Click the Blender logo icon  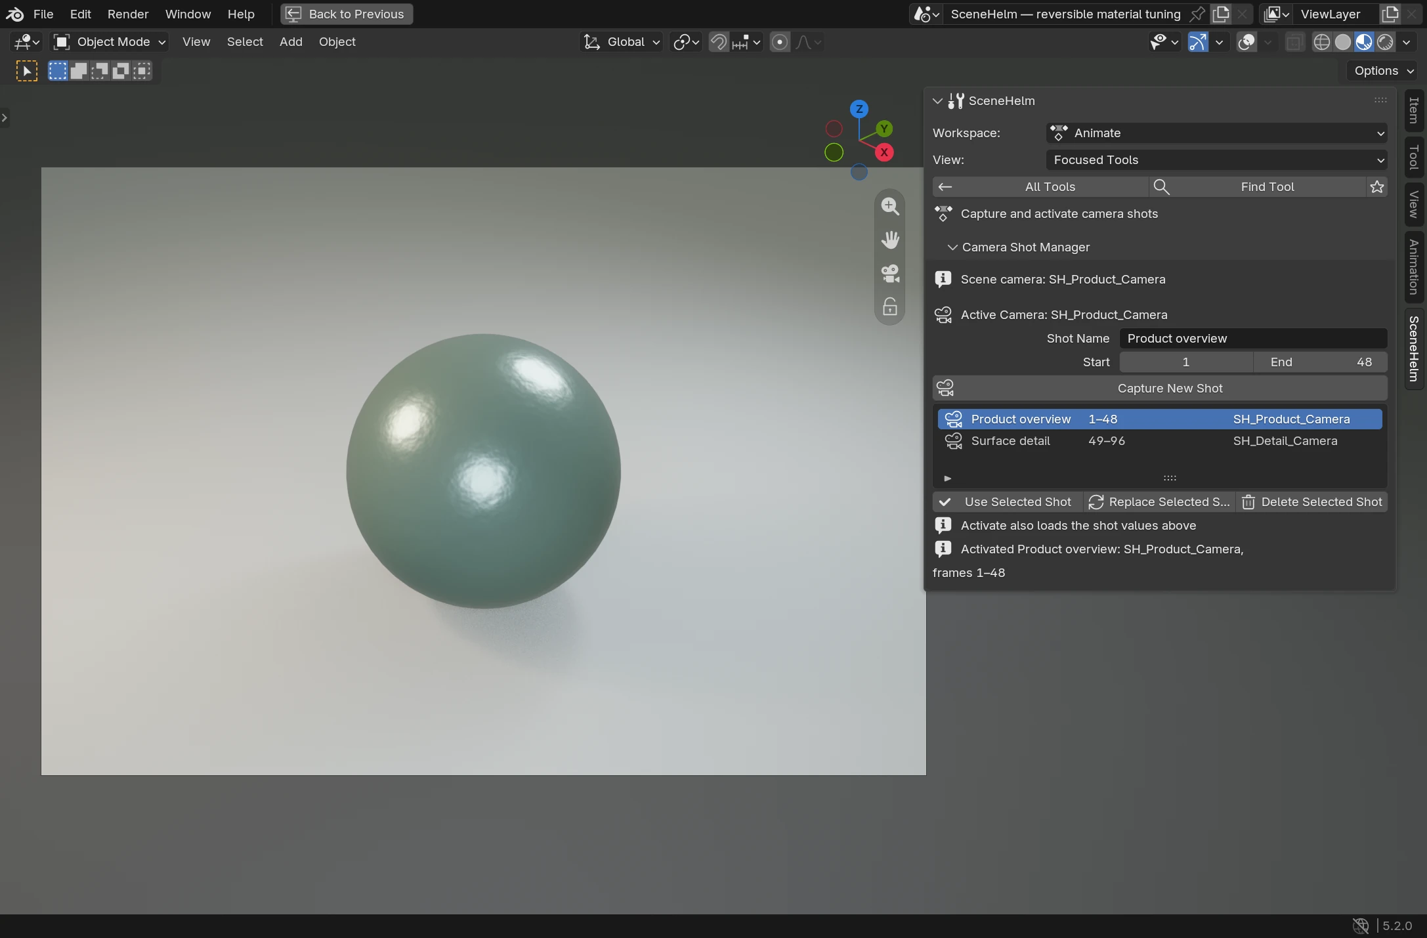click(14, 14)
